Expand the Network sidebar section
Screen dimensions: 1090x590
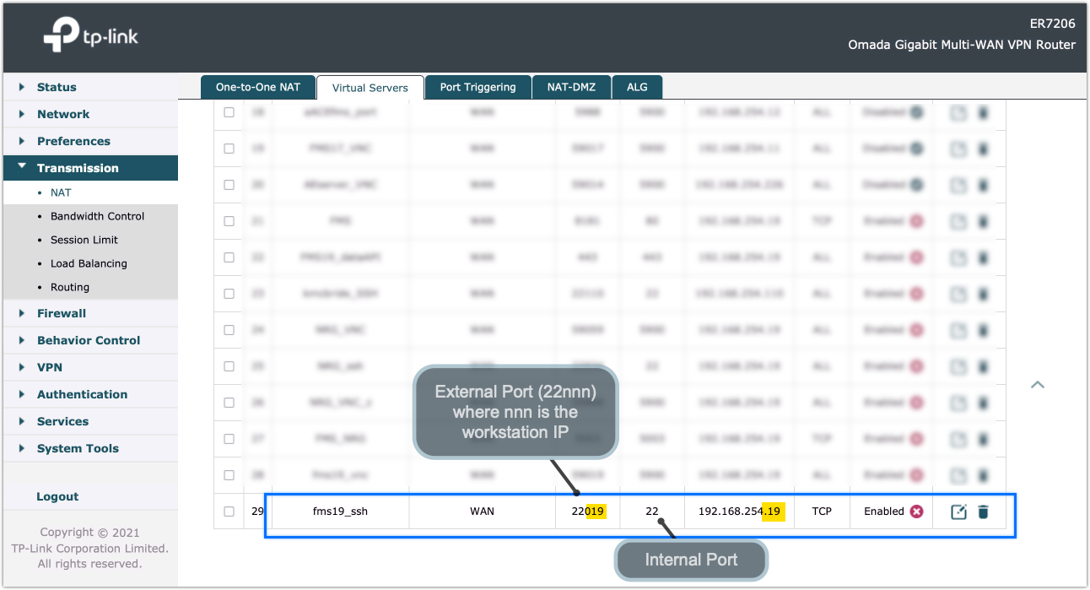[x=90, y=114]
